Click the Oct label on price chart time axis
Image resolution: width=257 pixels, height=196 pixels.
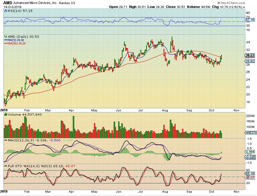point(212,110)
